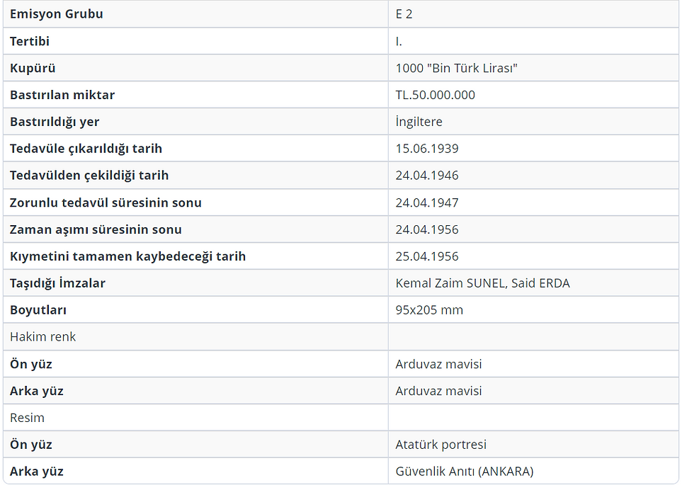Select the Atatürk portresi value cell
This screenshot has width=682, height=485.
440,444
